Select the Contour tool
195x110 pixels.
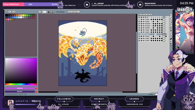tap(171, 39)
